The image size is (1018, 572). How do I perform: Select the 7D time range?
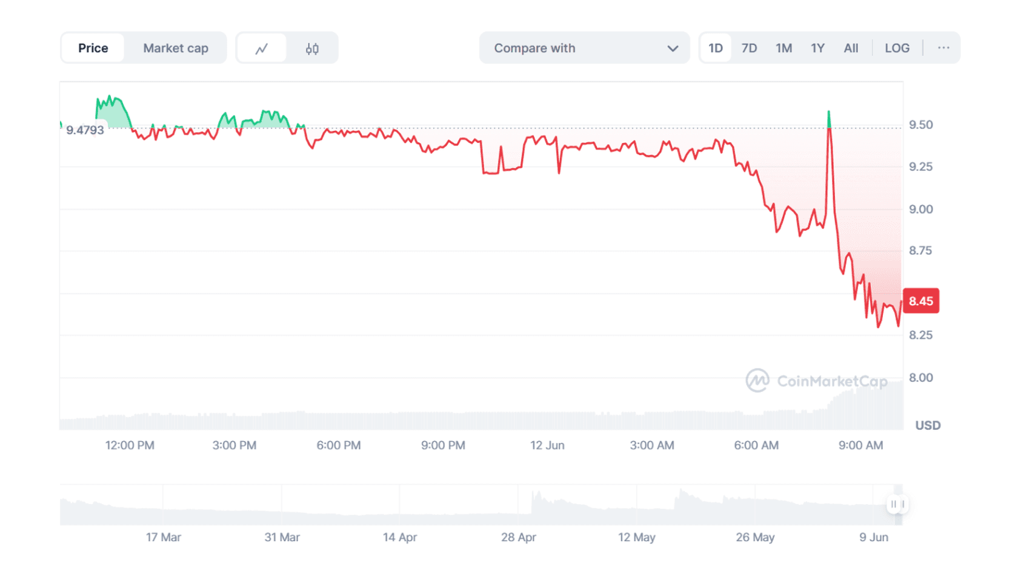pyautogui.click(x=750, y=48)
